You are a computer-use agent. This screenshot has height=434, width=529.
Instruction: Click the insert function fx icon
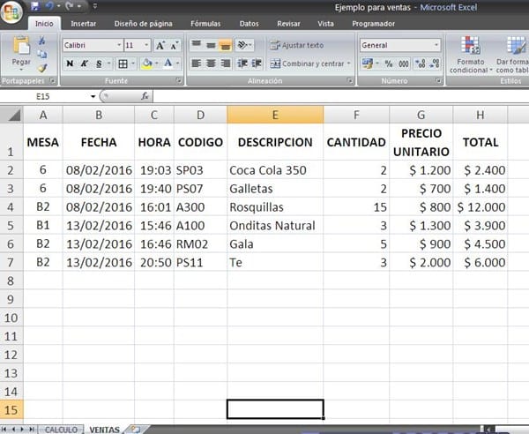[145, 96]
